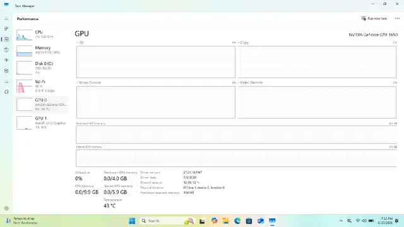The height and width of the screenshot is (227, 404).
Task: Expand the 3D engine dropdown
Action: 80,42
